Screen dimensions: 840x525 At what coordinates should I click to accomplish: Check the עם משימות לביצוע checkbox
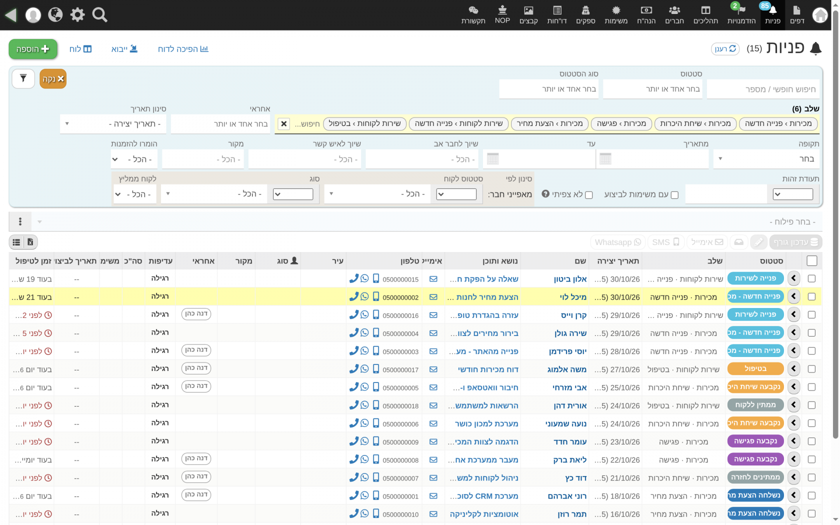(x=674, y=195)
